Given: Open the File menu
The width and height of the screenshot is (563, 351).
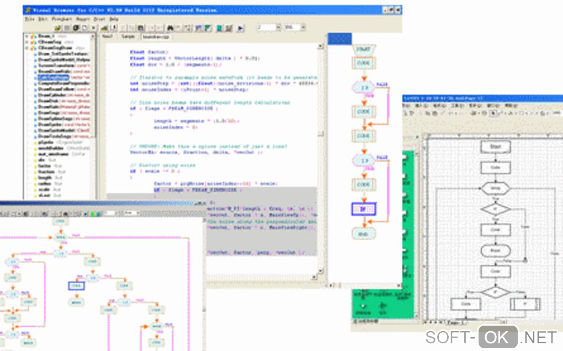Looking at the screenshot, I should coord(29,19).
